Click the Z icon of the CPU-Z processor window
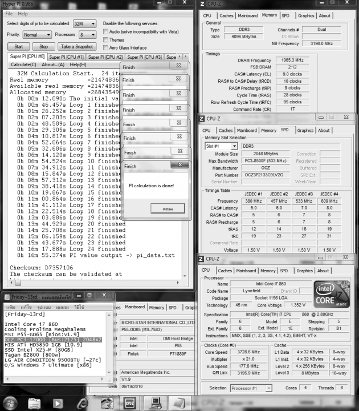The width and height of the screenshot is (359, 411). pyautogui.click(x=201, y=259)
